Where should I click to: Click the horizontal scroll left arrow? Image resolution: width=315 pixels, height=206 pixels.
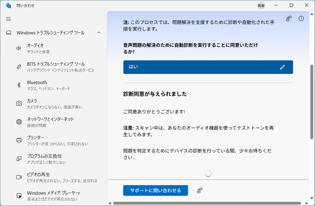click(x=110, y=203)
